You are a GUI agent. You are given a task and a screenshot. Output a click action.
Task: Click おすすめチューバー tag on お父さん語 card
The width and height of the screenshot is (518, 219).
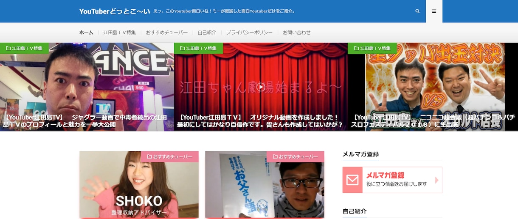[295, 157]
